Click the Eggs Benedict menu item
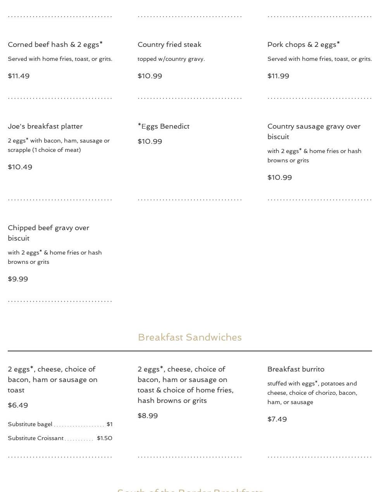374x492 pixels. (164, 126)
